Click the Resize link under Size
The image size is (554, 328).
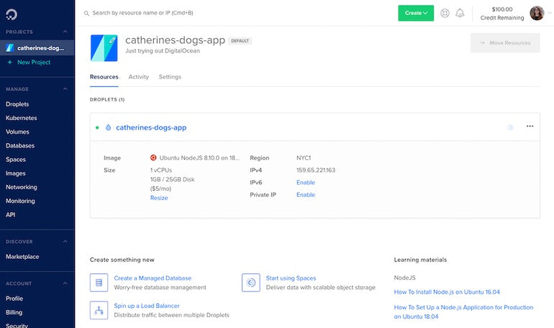[x=159, y=198]
